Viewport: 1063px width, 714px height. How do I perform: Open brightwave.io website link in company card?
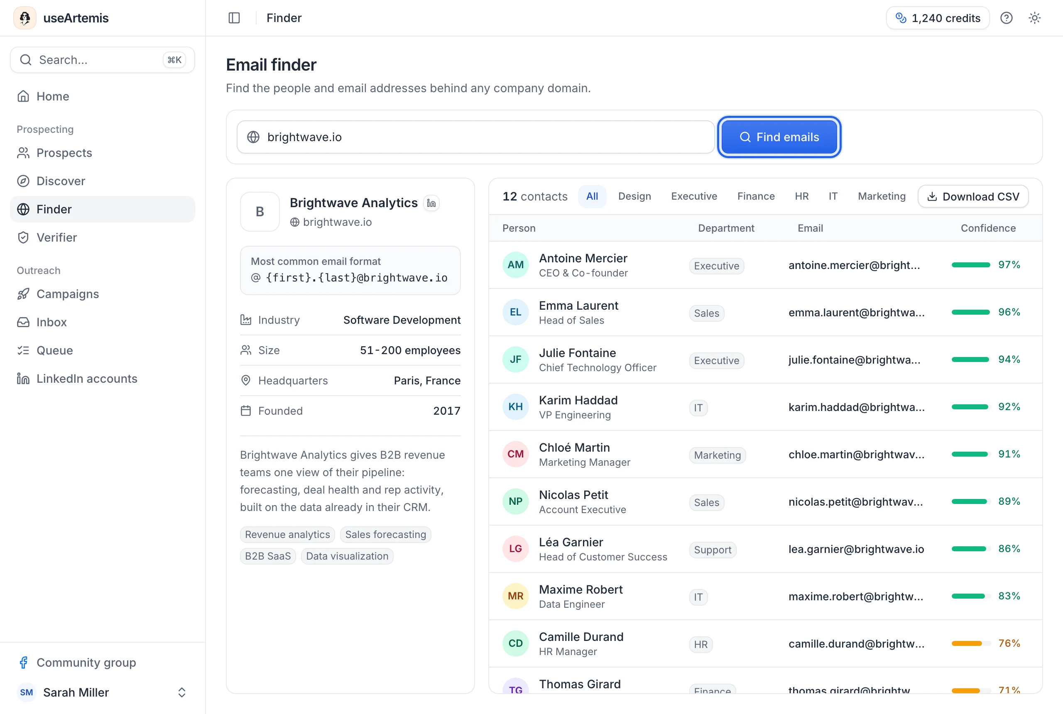(x=331, y=222)
